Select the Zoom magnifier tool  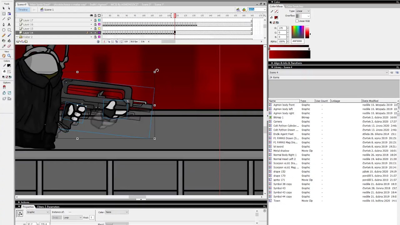click(x=9, y=56)
